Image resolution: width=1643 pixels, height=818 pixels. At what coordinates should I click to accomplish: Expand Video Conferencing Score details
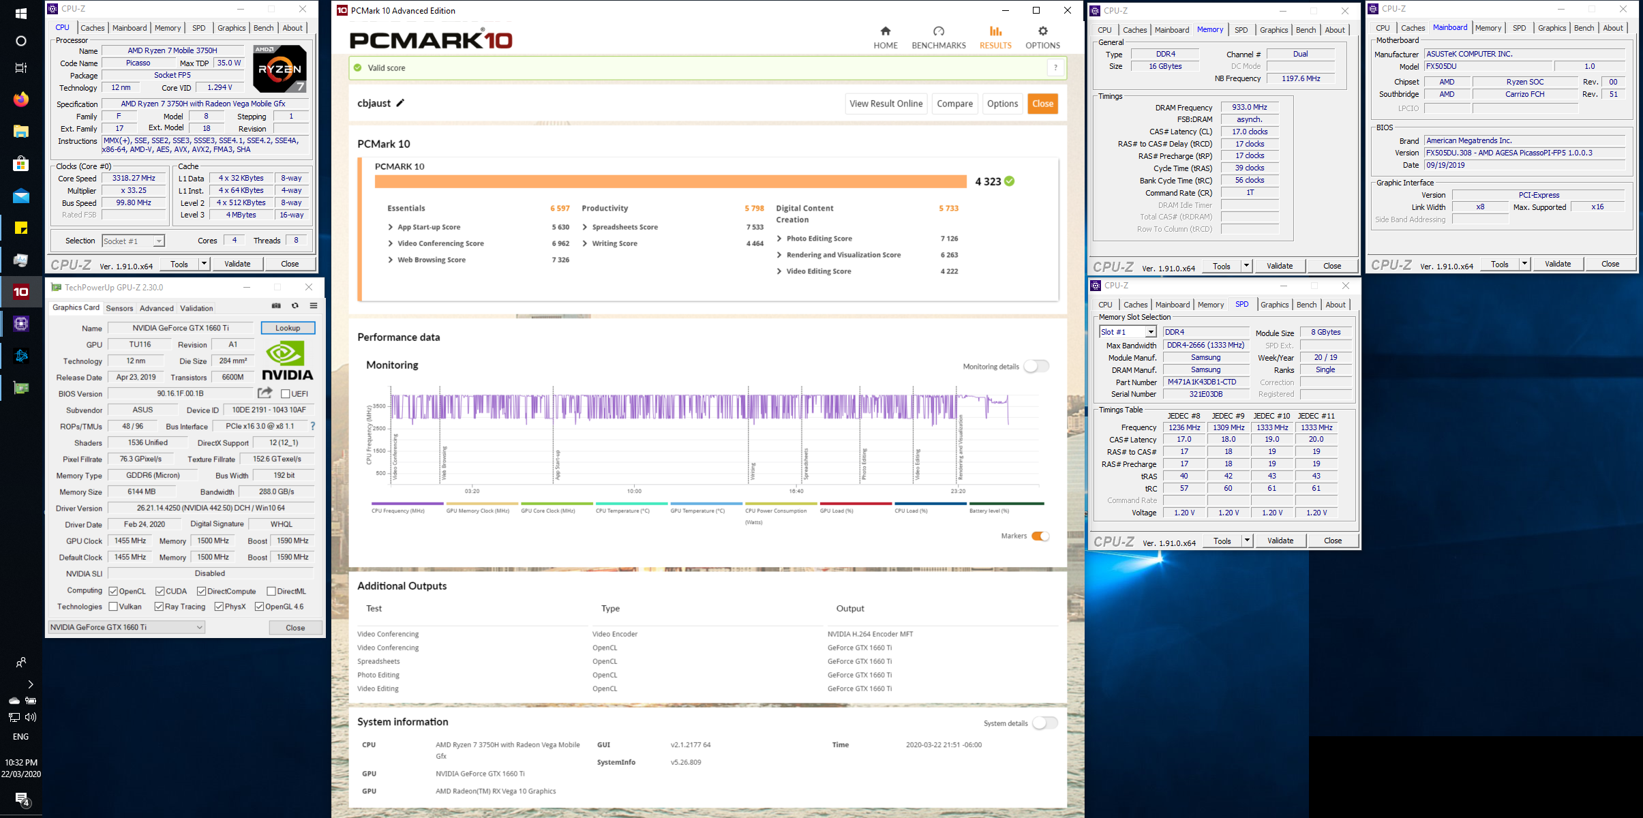[x=390, y=243]
